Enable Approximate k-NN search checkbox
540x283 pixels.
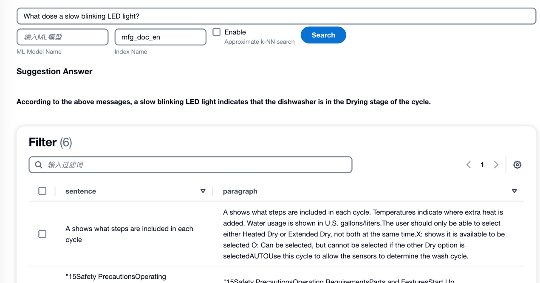[x=217, y=32]
